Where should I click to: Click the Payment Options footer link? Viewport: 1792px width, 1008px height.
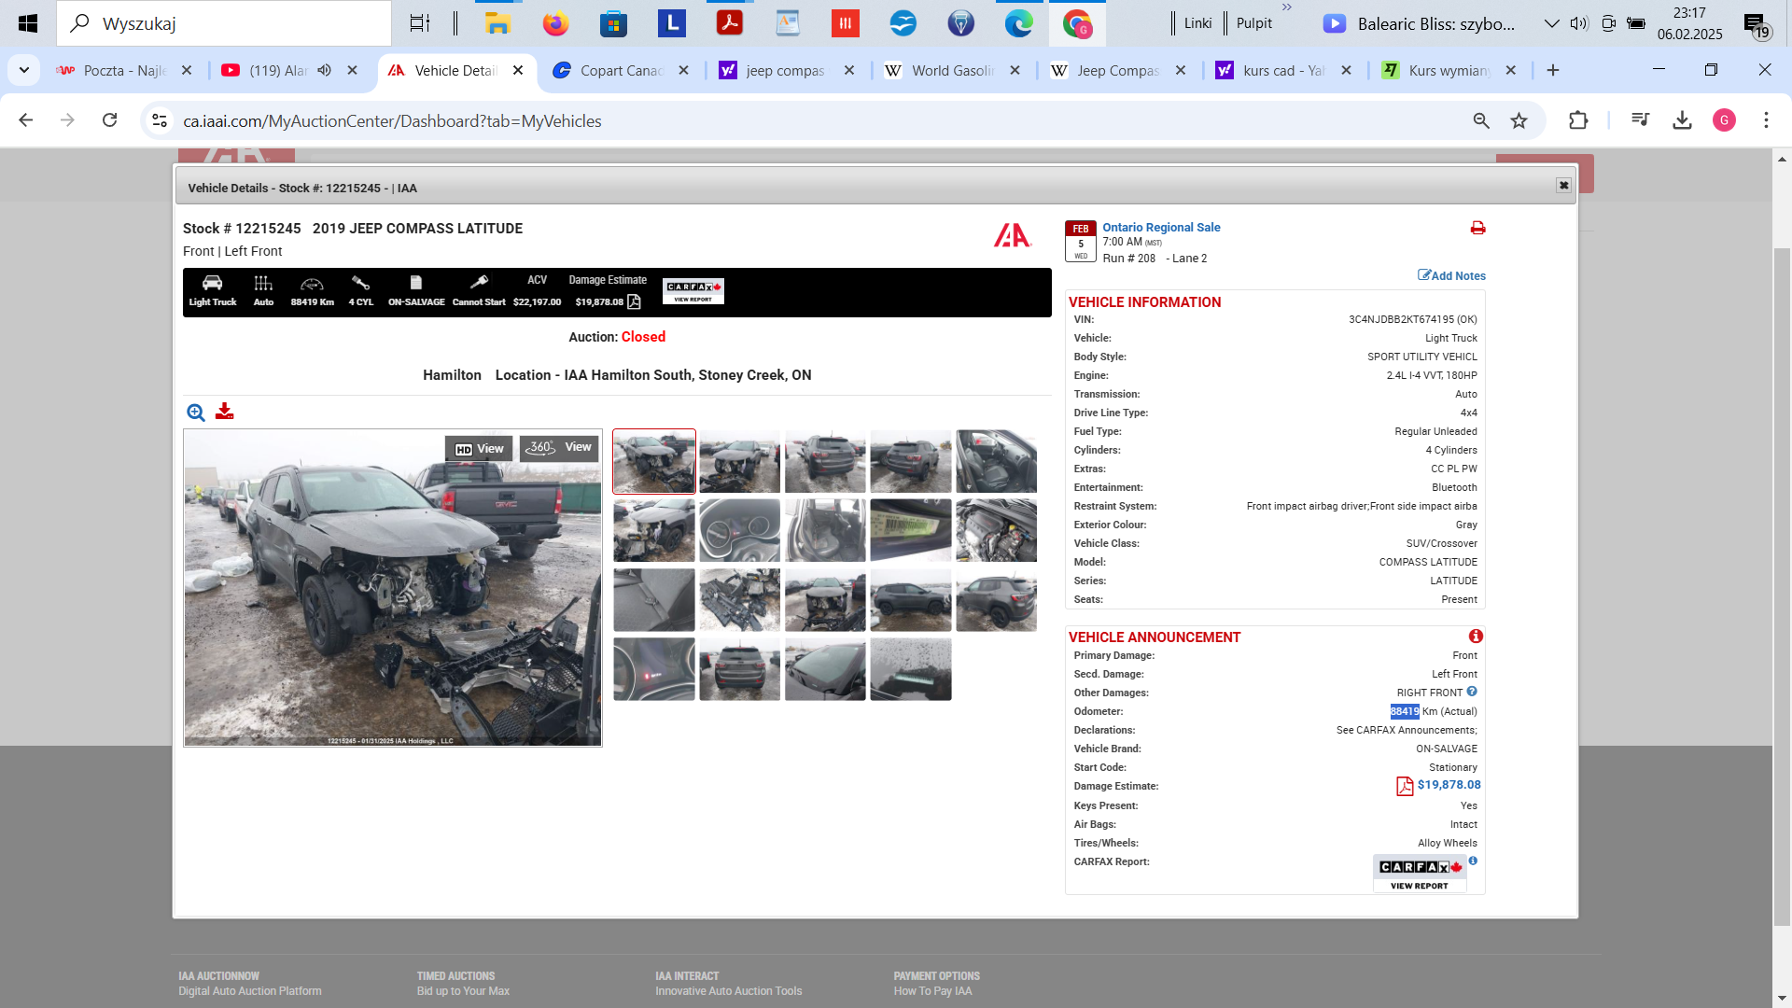pos(936,976)
